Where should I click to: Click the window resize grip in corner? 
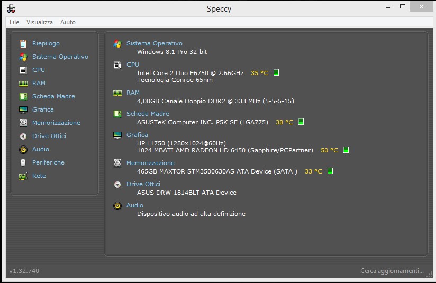(x=430, y=275)
